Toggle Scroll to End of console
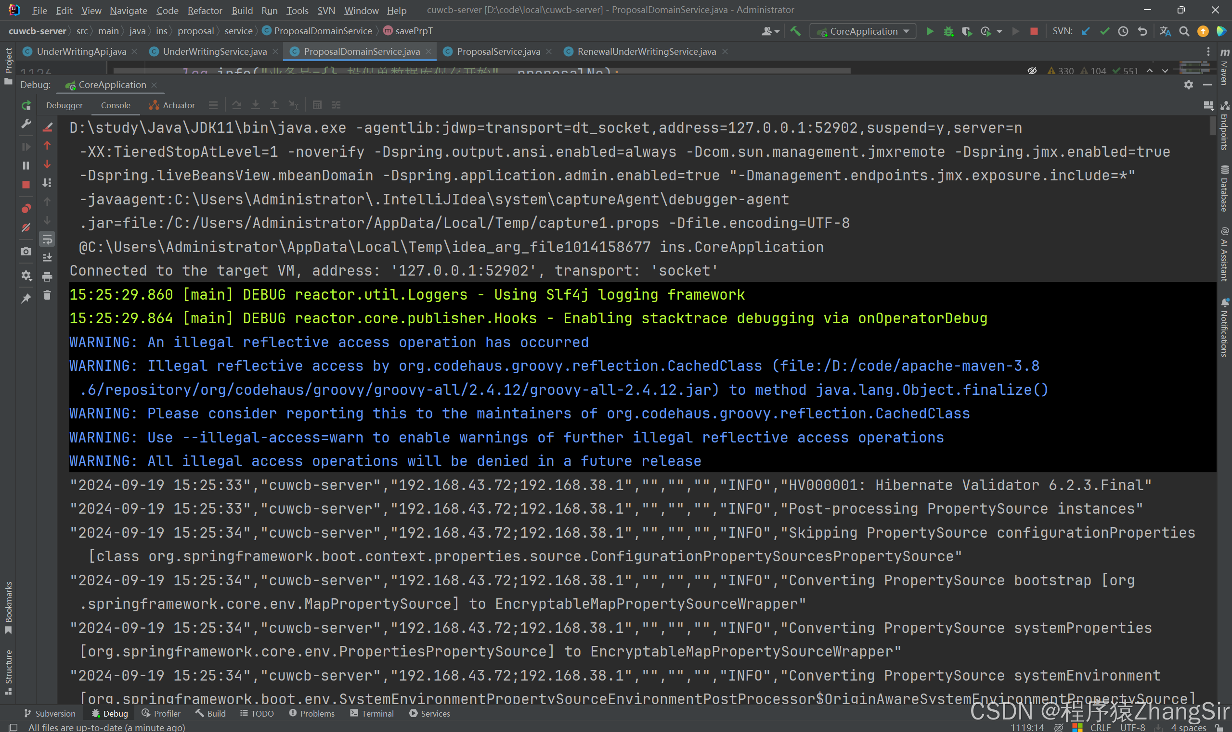This screenshot has height=732, width=1232. (x=47, y=257)
